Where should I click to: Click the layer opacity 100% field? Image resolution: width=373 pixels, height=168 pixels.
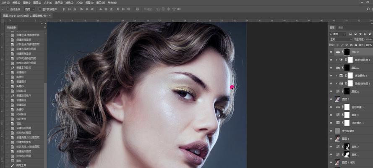point(369,39)
